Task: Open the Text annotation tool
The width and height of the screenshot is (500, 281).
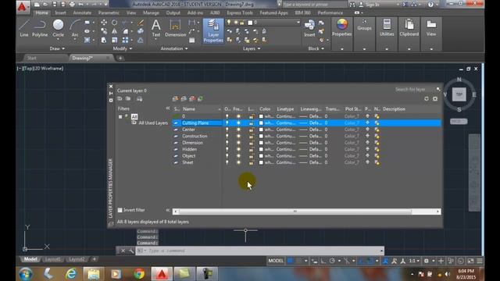Action: pyautogui.click(x=156, y=28)
